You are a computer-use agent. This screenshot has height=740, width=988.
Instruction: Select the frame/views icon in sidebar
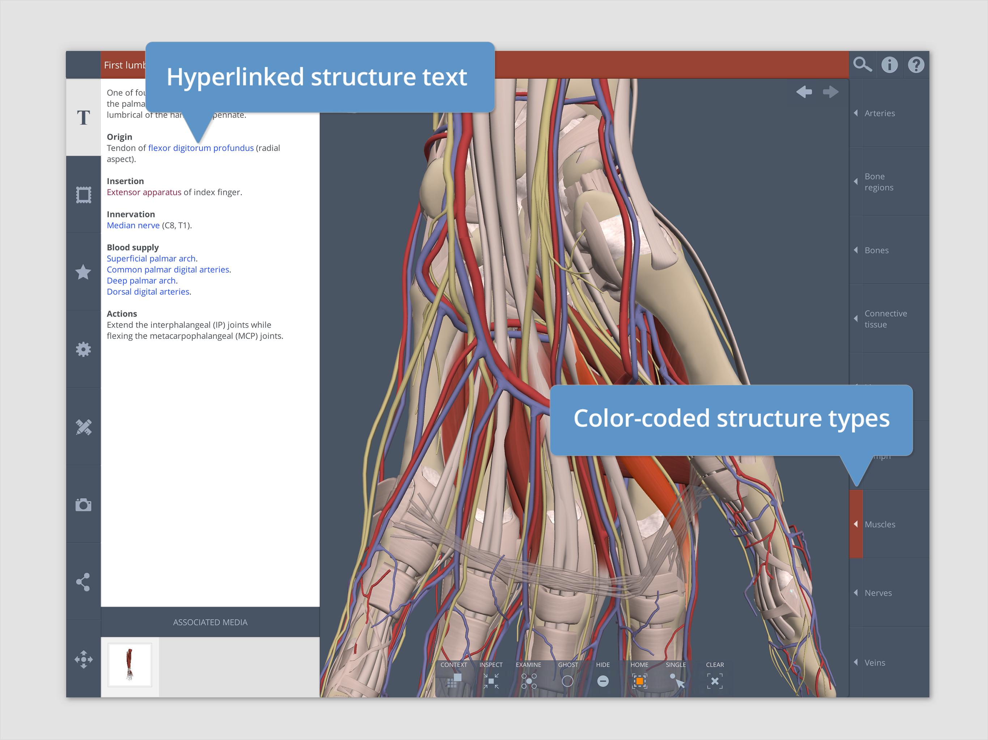(x=84, y=195)
